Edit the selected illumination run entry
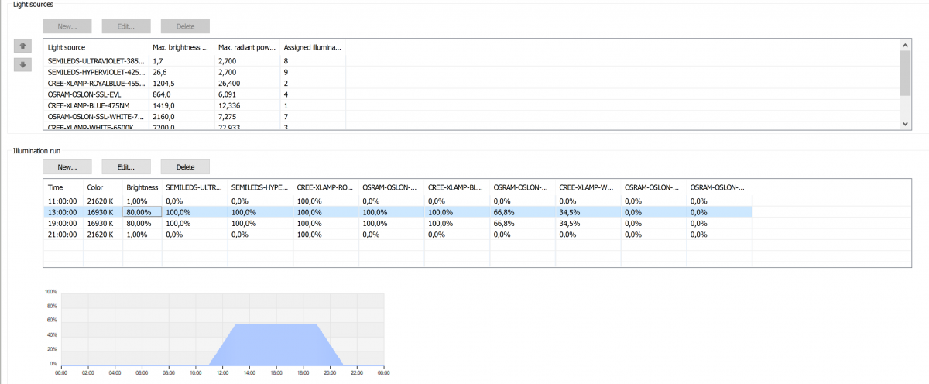The height and width of the screenshot is (384, 929). [126, 166]
